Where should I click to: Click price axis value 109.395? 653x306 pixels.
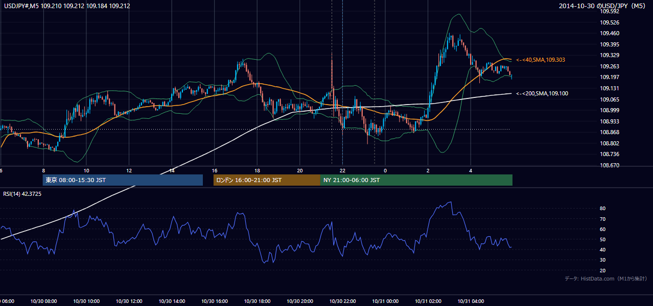609,44
